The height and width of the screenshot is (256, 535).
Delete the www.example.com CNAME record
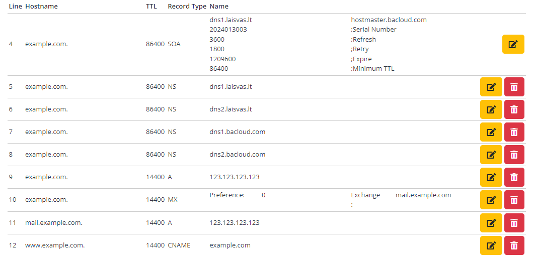(x=514, y=245)
